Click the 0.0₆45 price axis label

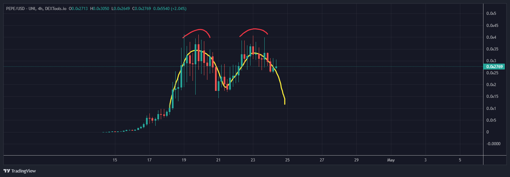tap(492, 26)
